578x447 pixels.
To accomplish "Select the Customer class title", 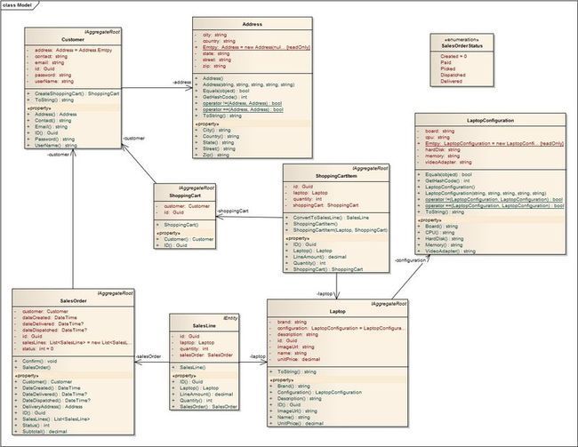I will [x=73, y=39].
